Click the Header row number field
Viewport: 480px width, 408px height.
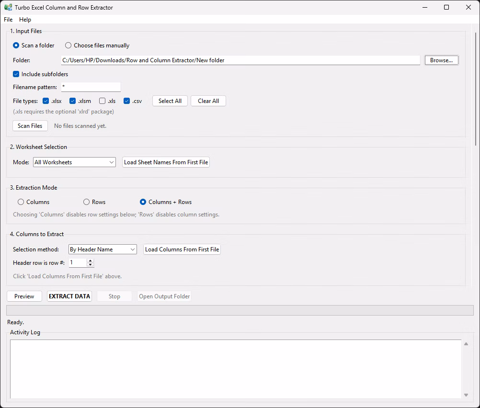78,262
